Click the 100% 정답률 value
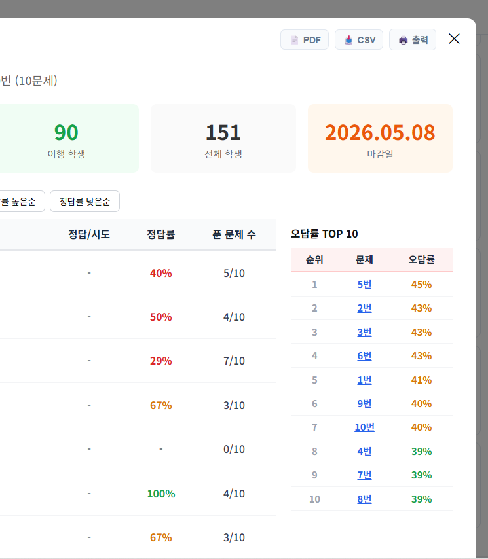488x559 pixels. [x=161, y=494]
